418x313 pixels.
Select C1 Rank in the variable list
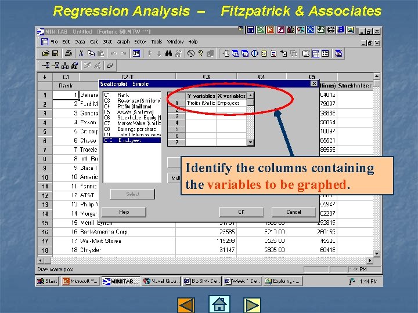[x=132, y=94]
